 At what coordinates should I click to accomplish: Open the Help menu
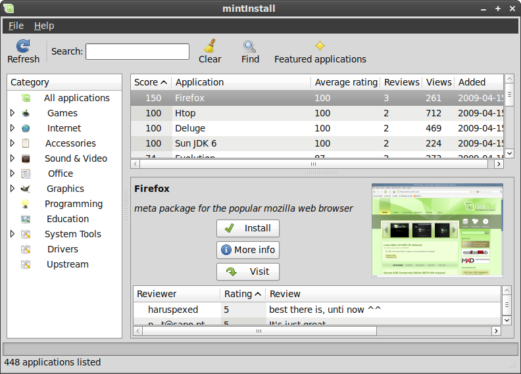pyautogui.click(x=44, y=26)
